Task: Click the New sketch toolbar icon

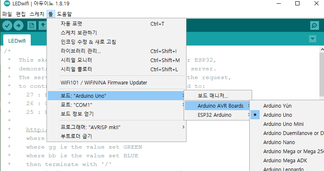Action: [32, 26]
